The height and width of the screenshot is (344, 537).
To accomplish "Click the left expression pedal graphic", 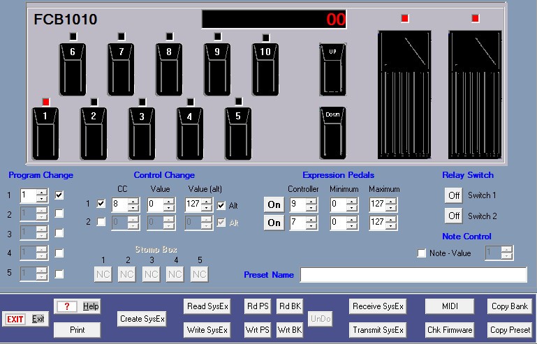I will pyautogui.click(x=404, y=95).
